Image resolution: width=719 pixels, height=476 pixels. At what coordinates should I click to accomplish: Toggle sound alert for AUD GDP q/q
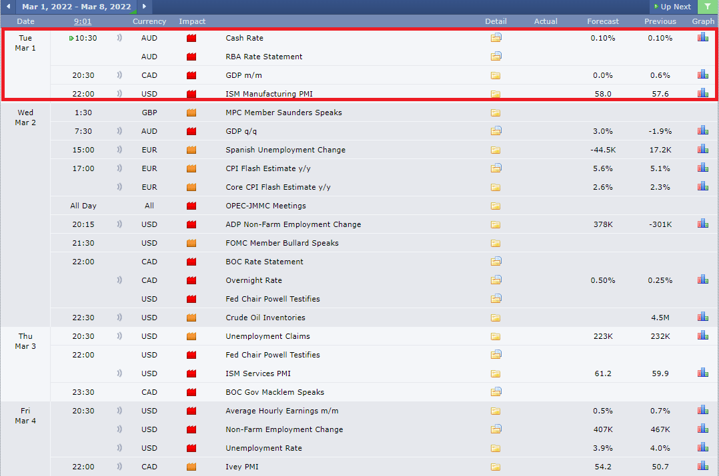(119, 131)
